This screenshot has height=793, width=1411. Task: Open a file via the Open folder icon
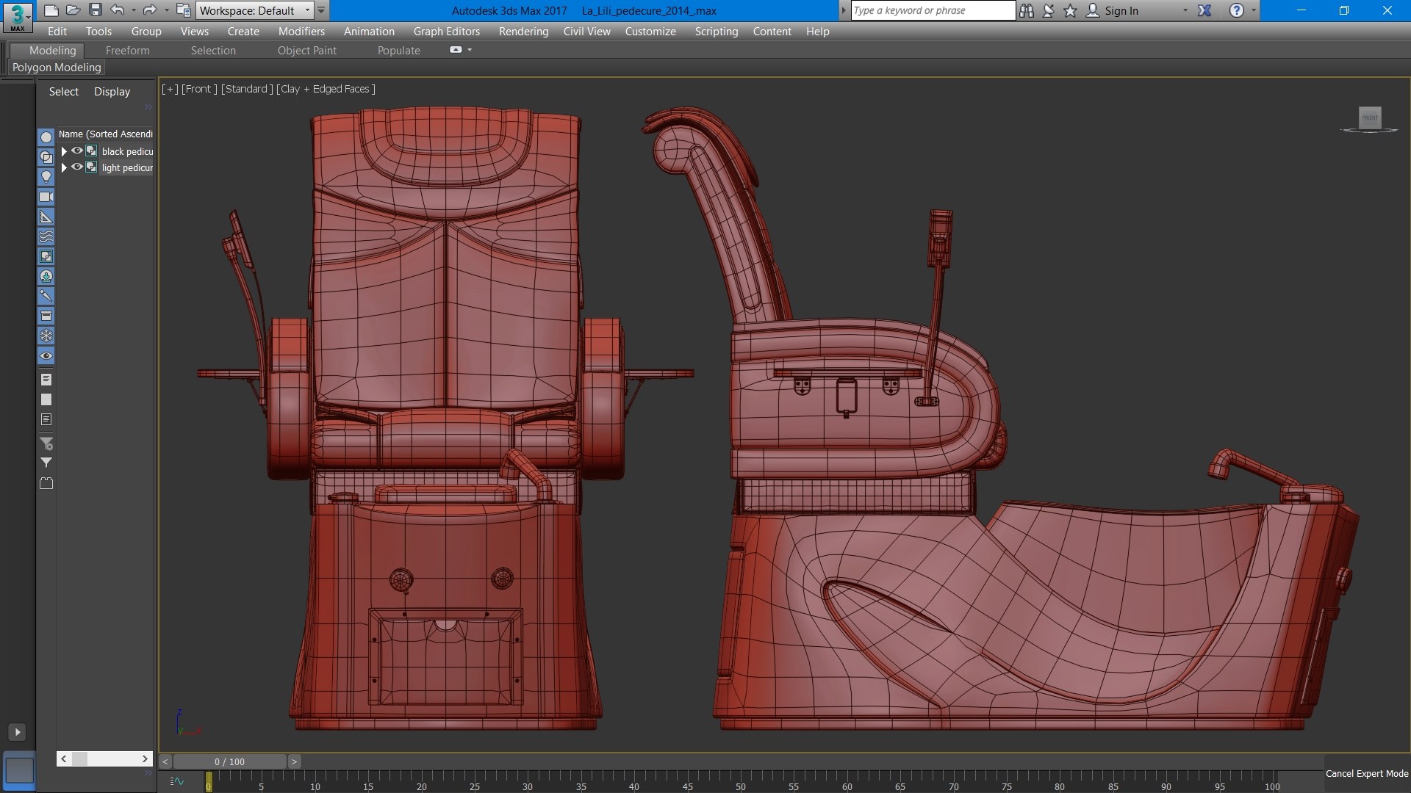[73, 10]
